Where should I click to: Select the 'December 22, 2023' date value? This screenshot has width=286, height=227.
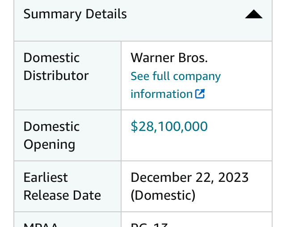tap(189, 177)
